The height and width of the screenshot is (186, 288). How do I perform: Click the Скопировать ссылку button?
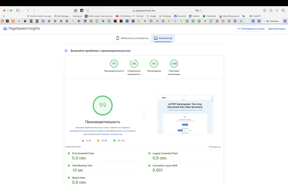click(251, 29)
